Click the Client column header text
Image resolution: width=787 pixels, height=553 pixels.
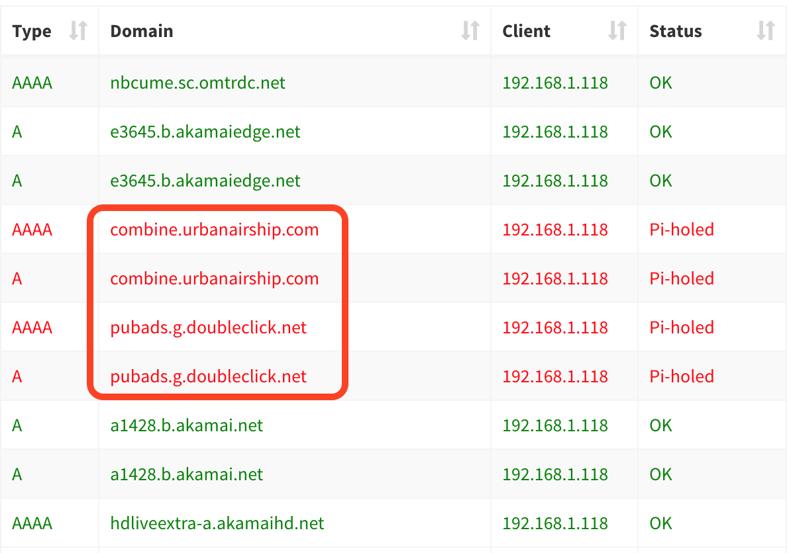(526, 31)
